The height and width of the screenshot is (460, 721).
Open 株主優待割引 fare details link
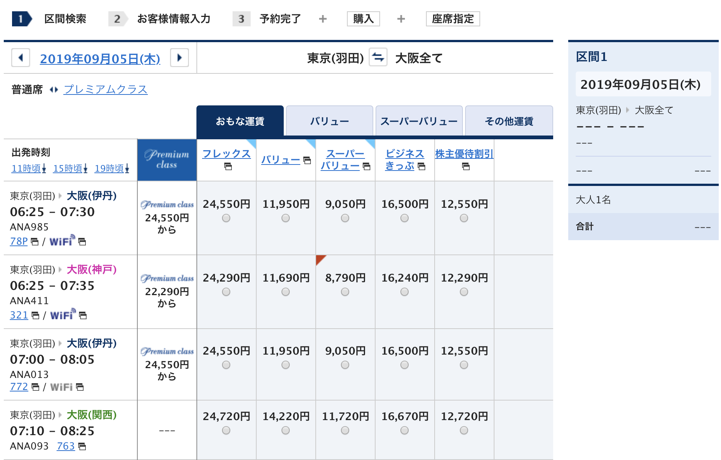coord(464,154)
